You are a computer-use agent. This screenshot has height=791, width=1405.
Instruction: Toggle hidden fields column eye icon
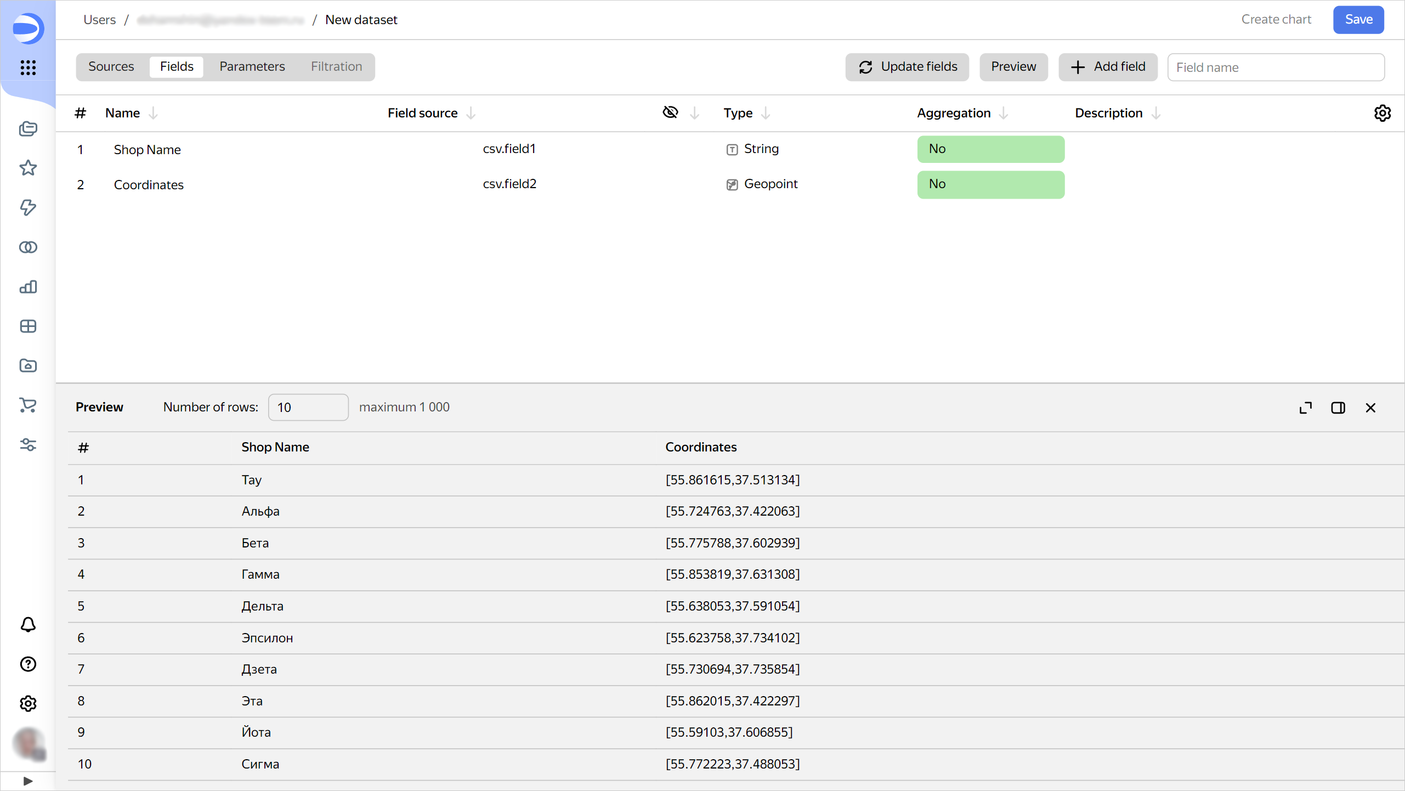click(x=670, y=112)
